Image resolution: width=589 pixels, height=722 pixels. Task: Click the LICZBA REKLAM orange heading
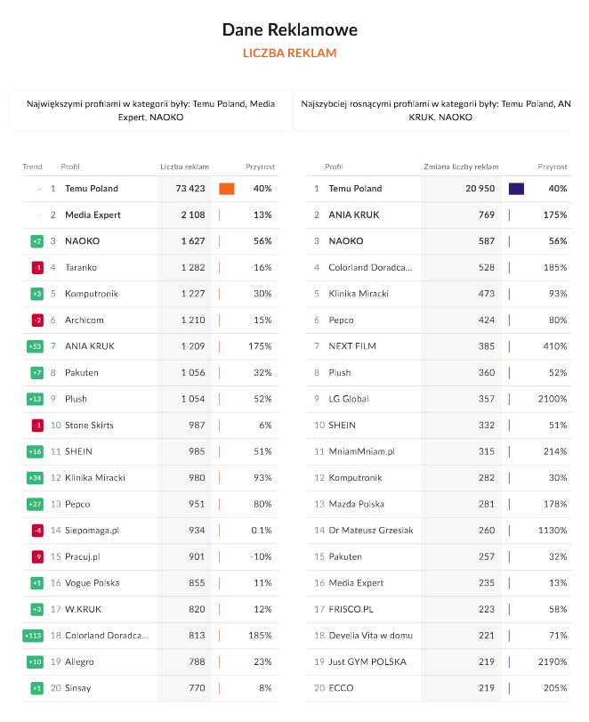point(289,53)
